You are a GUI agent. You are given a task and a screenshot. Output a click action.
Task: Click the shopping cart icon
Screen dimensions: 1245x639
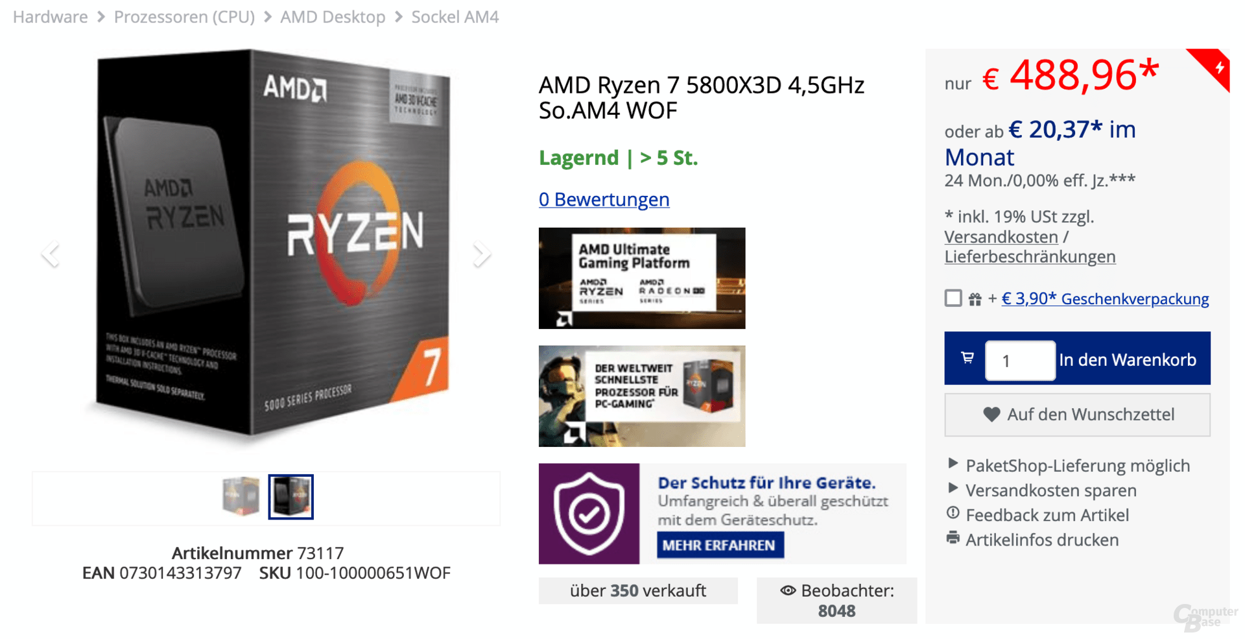coord(967,358)
